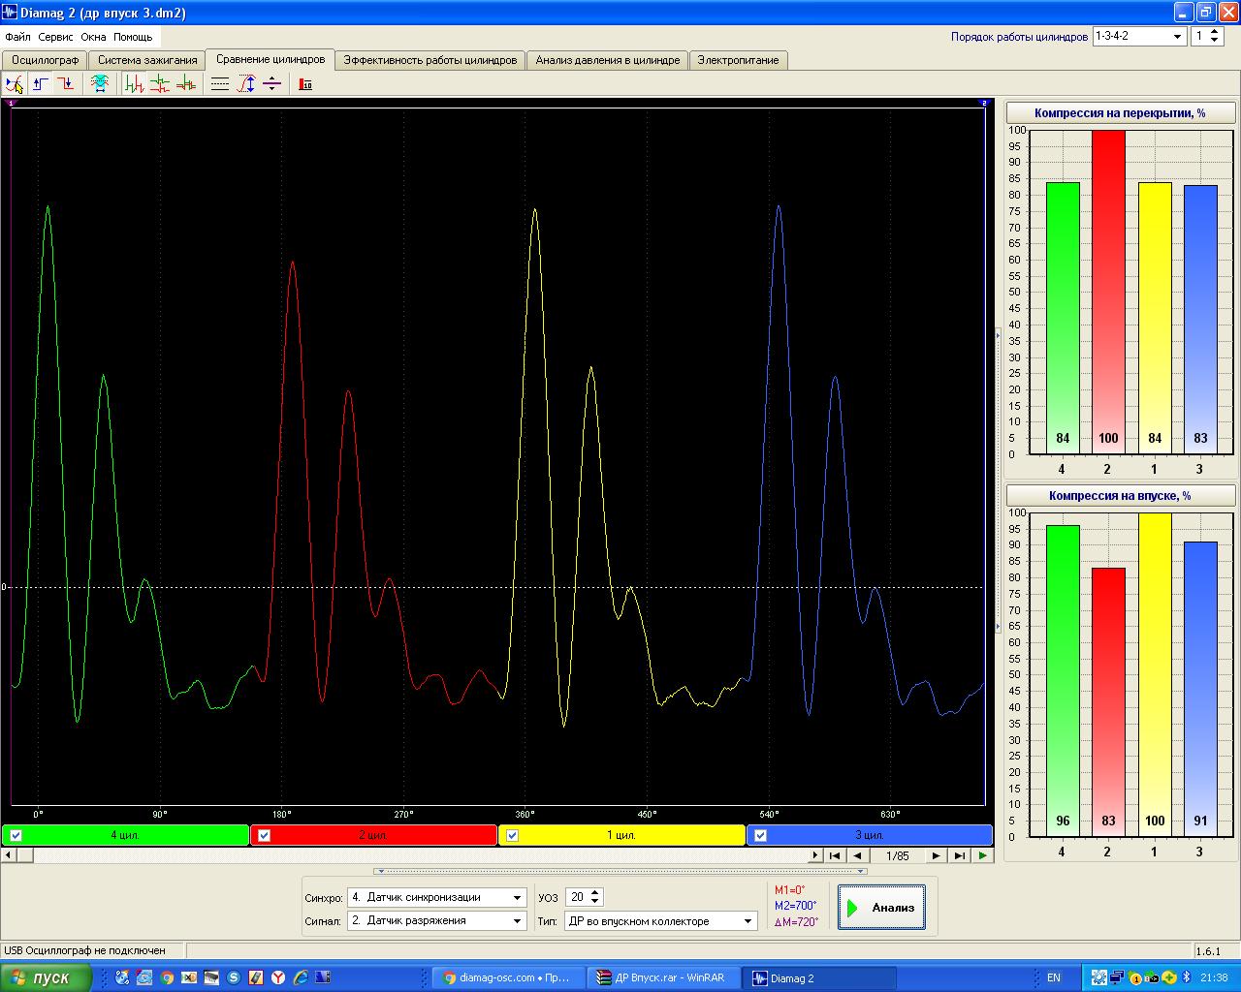Click the Анализ button

pyautogui.click(x=881, y=908)
